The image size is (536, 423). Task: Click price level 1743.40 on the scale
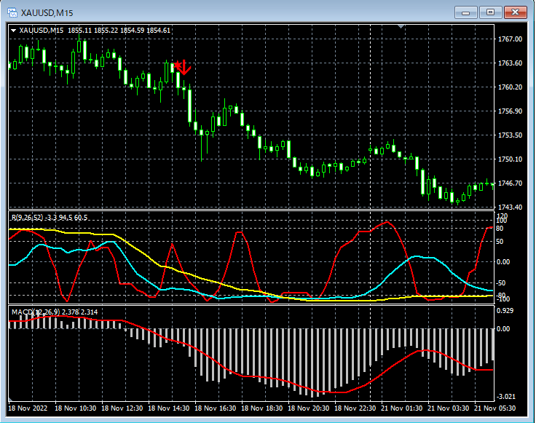coord(510,207)
